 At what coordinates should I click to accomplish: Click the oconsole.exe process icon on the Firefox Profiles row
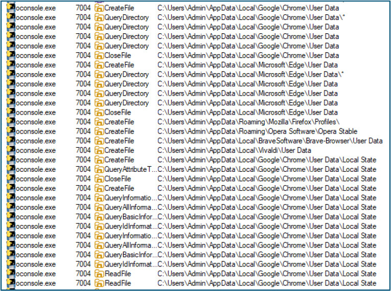point(11,121)
